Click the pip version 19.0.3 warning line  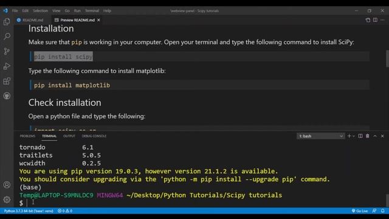(x=148, y=171)
